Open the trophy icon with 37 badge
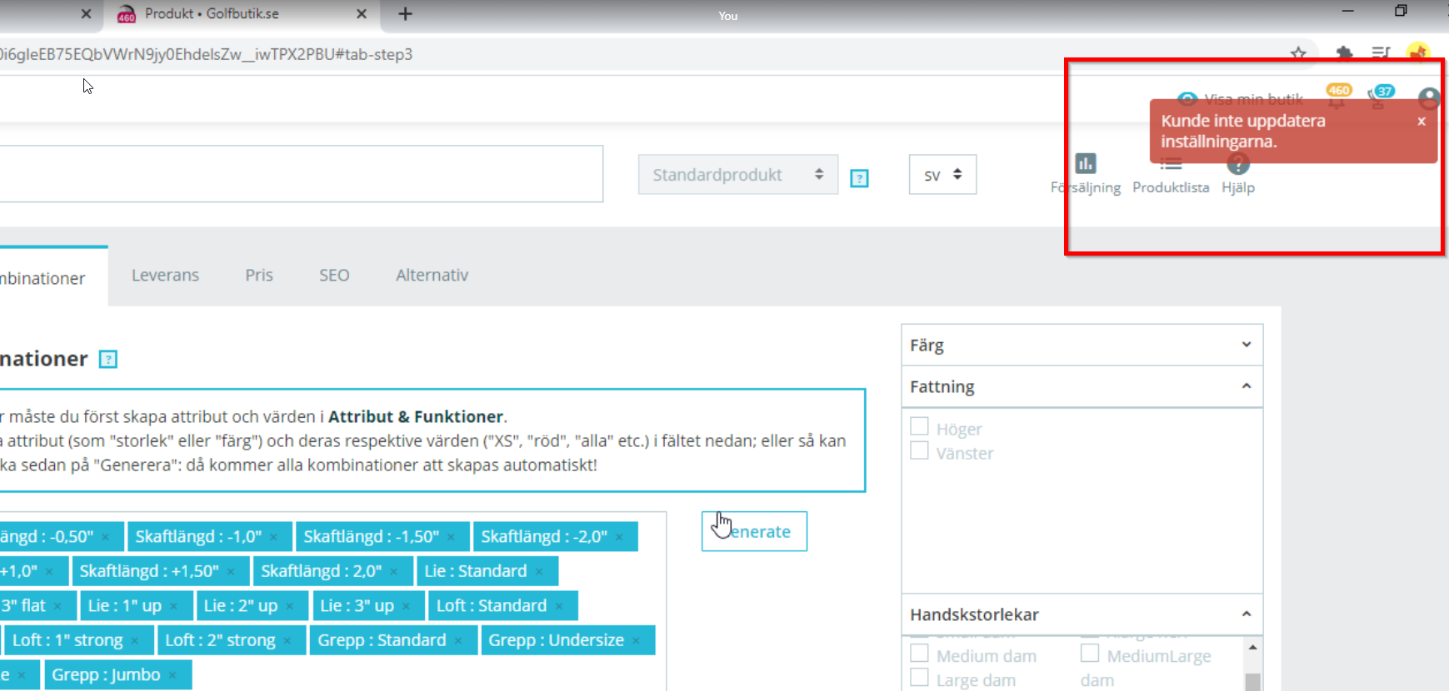Image resolution: width=1449 pixels, height=691 pixels. (x=1381, y=97)
